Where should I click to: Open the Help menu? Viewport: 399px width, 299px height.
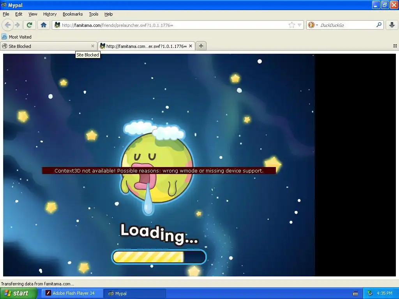[x=108, y=14]
